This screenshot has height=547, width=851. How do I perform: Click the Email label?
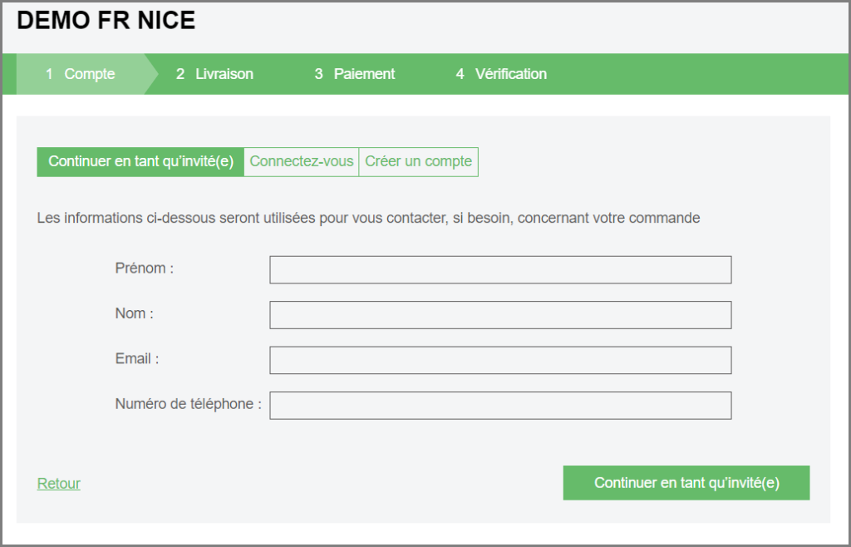[x=137, y=358]
